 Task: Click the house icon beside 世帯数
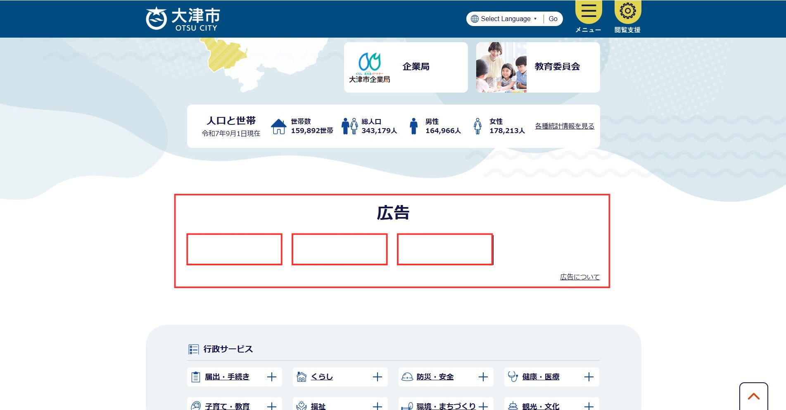click(278, 126)
